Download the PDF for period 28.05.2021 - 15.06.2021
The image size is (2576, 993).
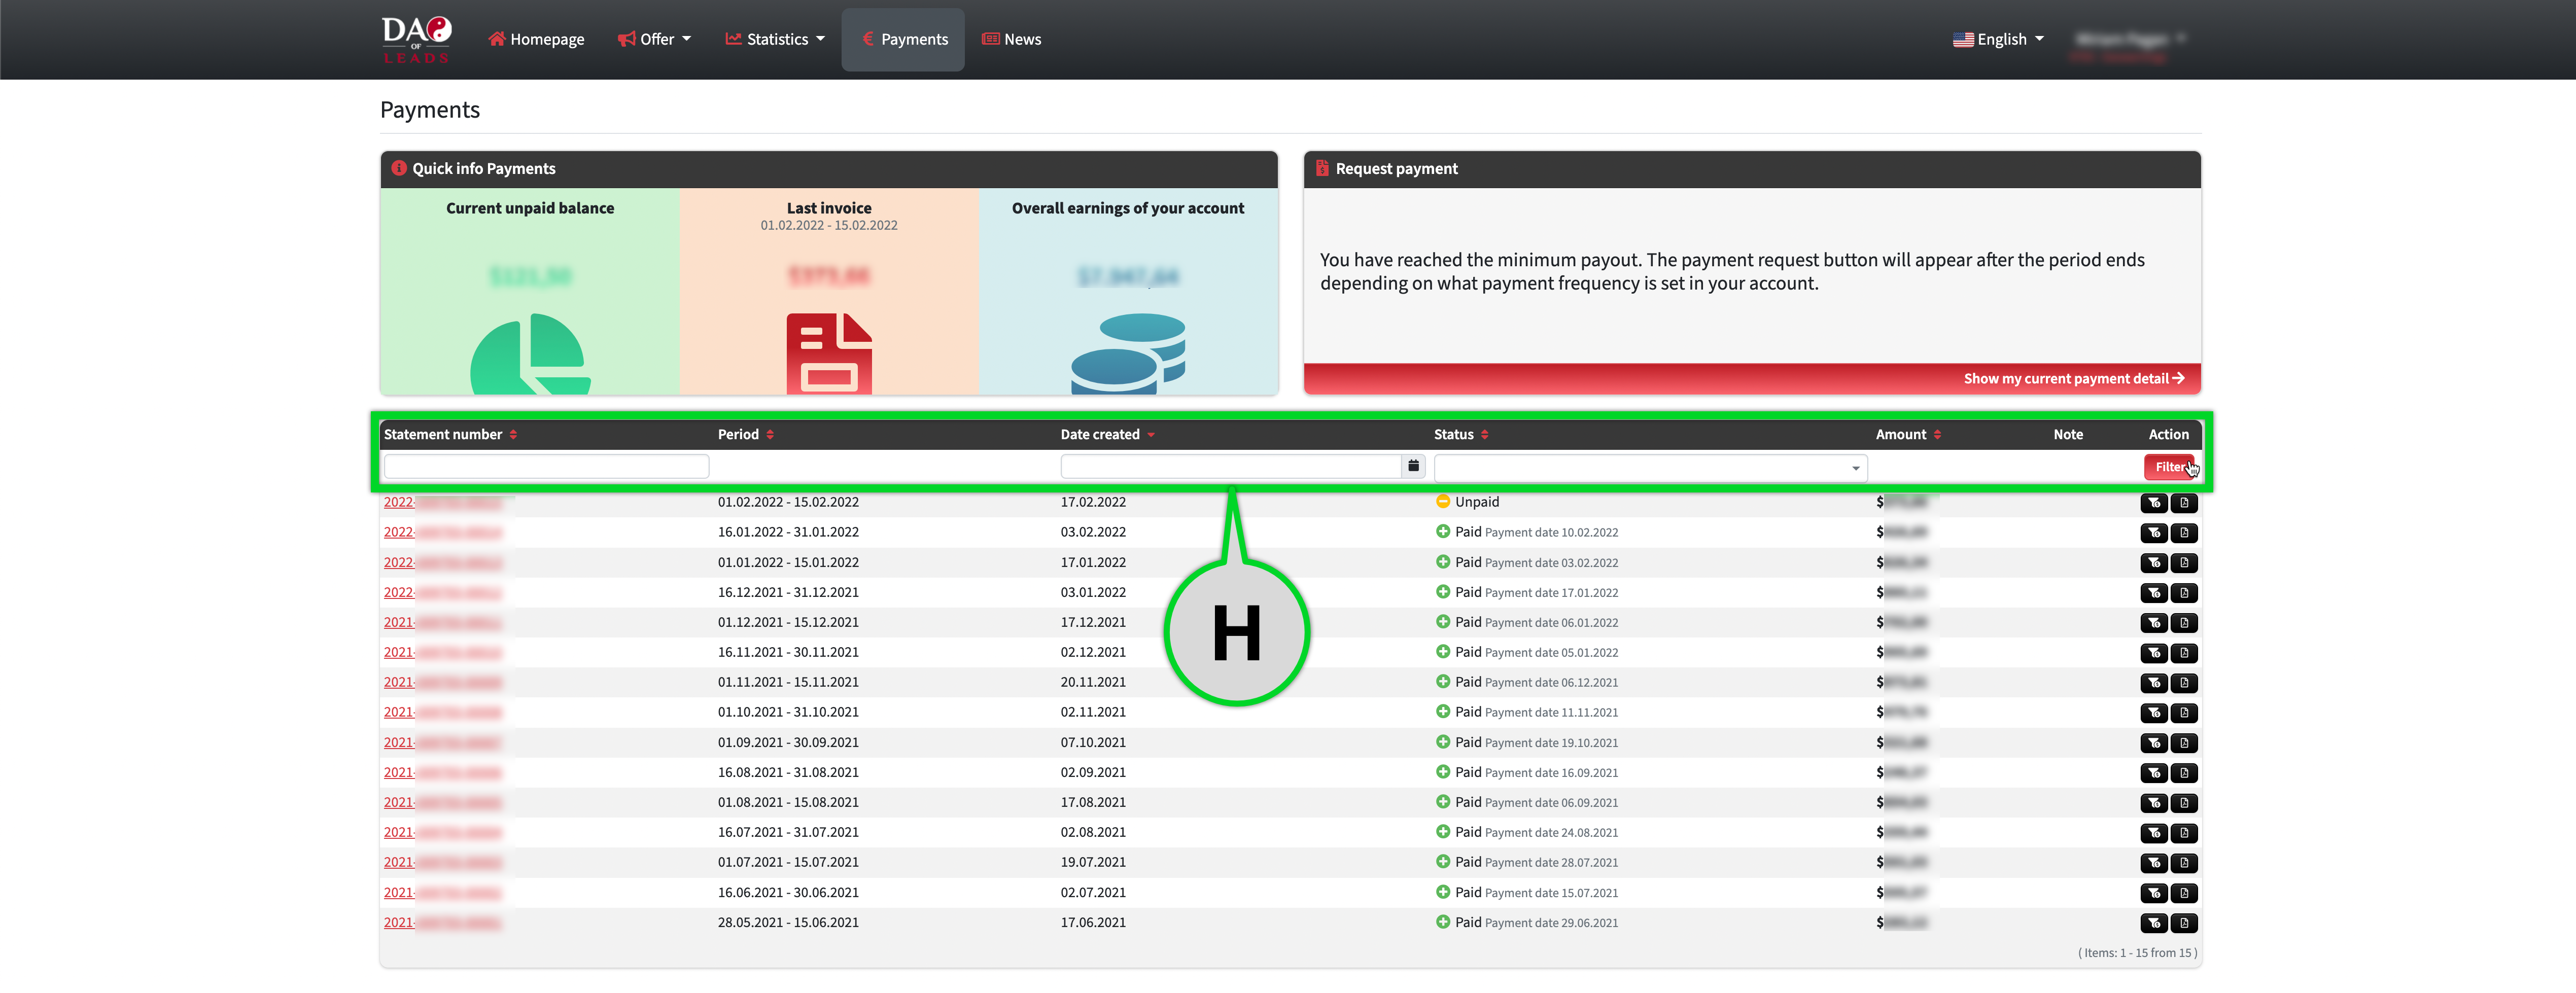pos(2184,923)
